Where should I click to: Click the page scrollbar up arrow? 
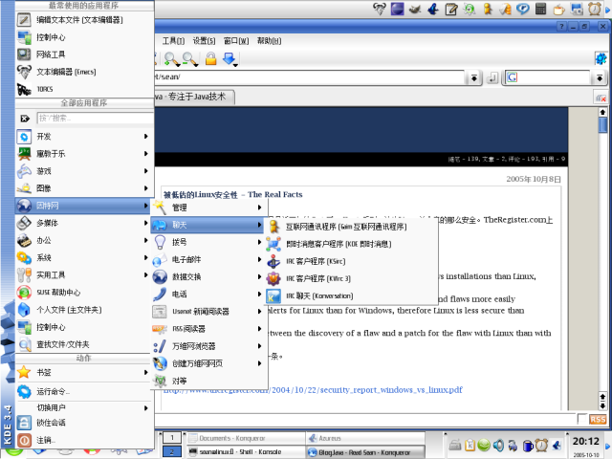click(x=602, y=112)
